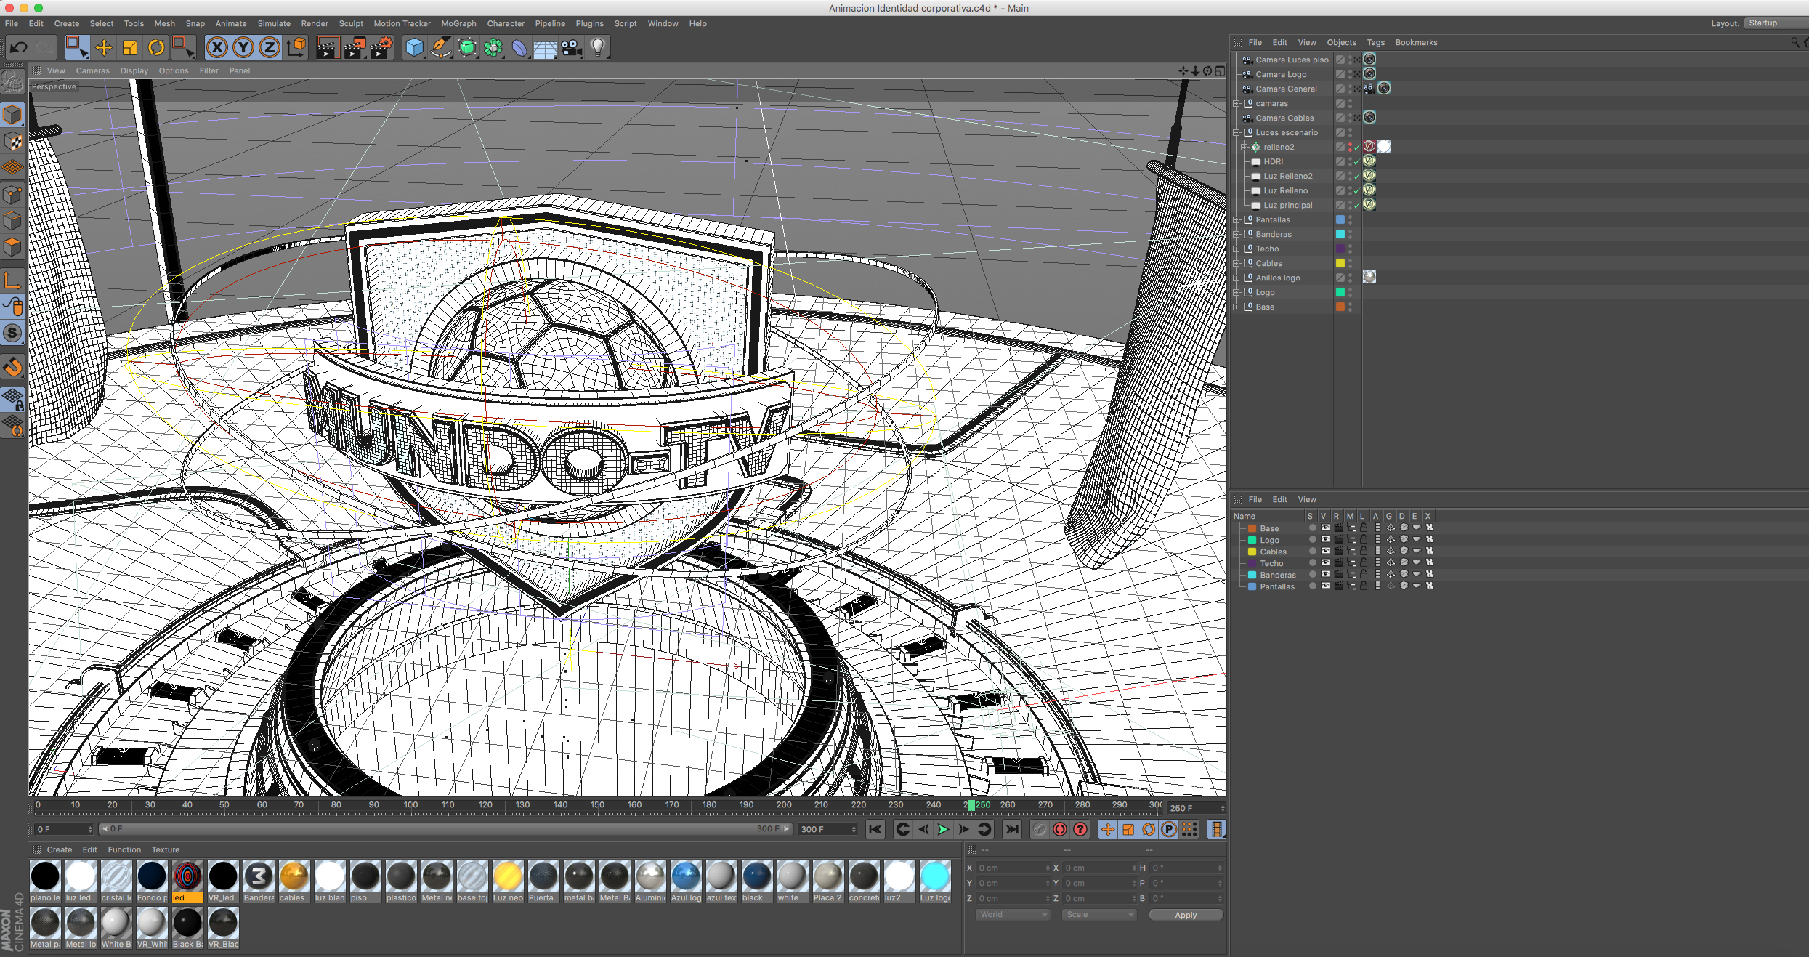This screenshot has width=1809, height=957.
Task: Open the MoGraph menu
Action: pos(458,23)
